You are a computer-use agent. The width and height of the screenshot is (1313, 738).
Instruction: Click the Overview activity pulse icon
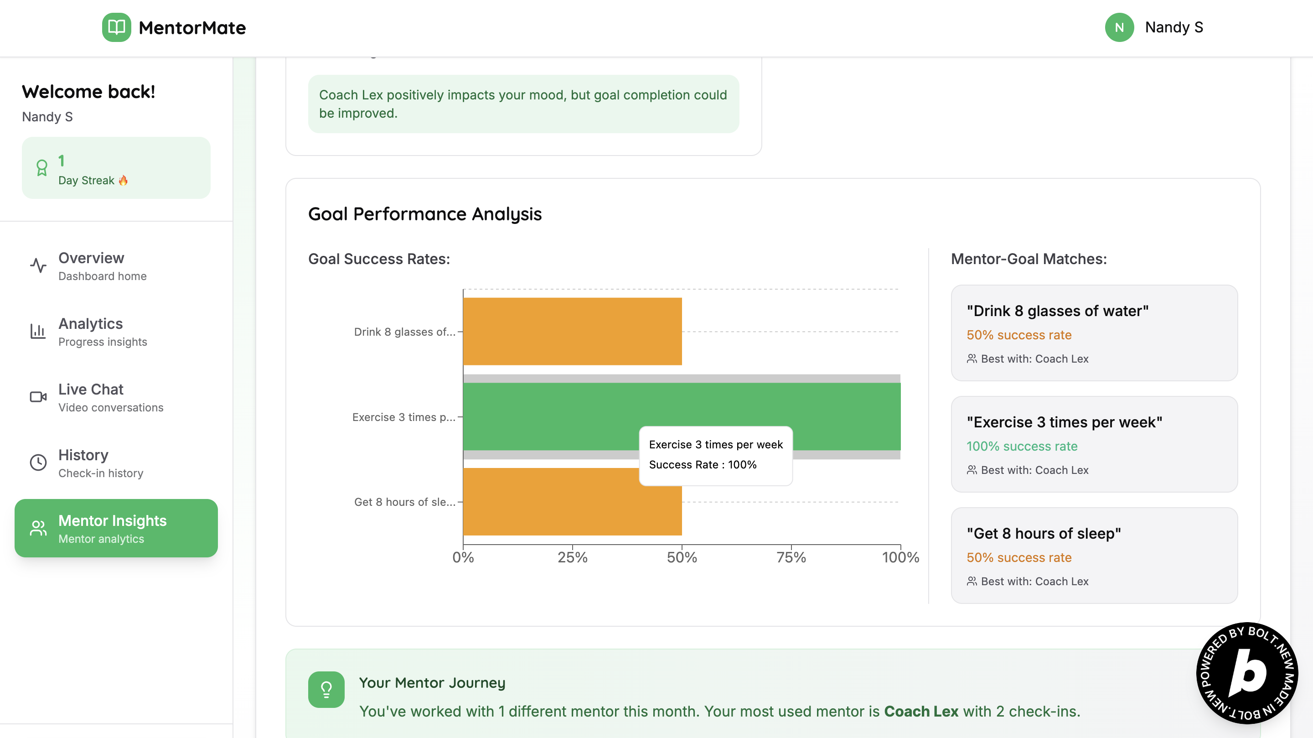point(38,266)
